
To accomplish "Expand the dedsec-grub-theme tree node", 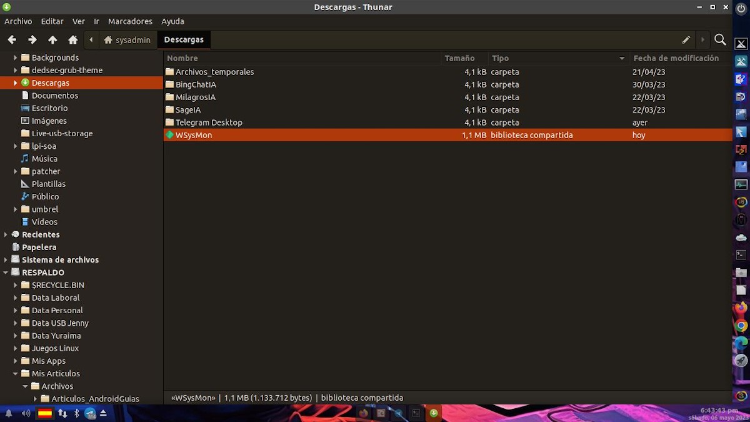I will pos(16,70).
